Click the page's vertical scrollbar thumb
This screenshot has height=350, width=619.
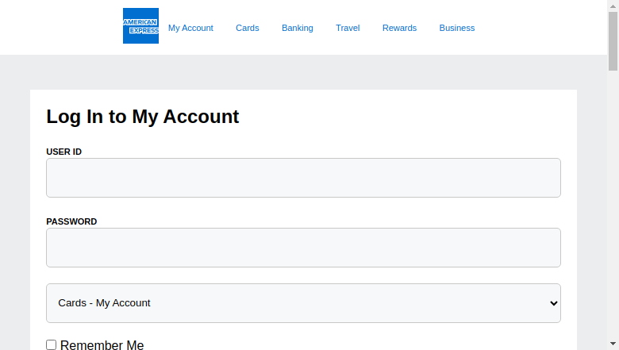point(613,41)
